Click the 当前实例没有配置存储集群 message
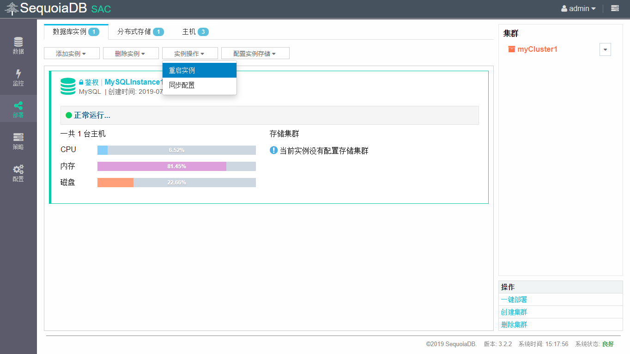The image size is (630, 354). [324, 151]
